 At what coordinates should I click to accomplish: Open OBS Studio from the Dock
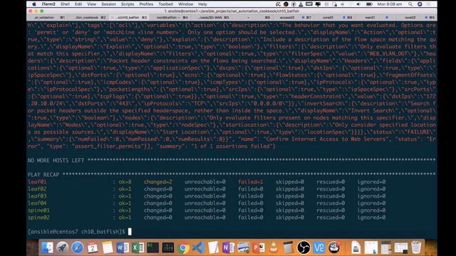click(x=304, y=247)
